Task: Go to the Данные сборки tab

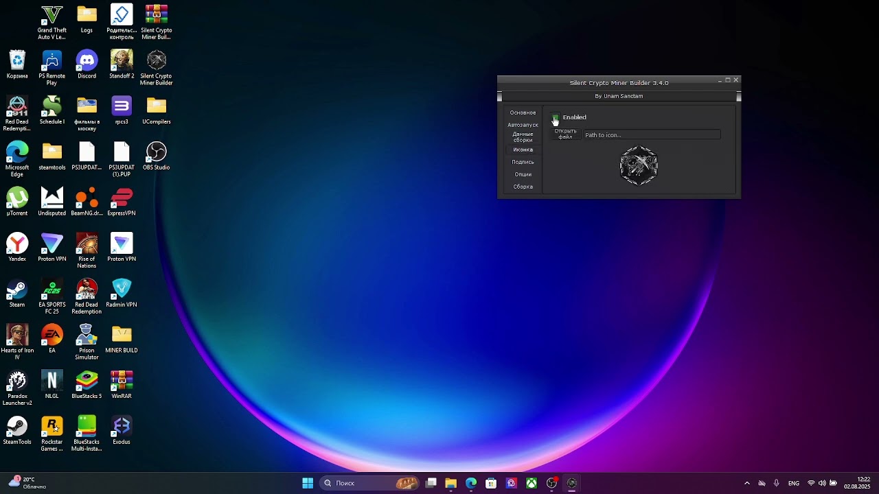Action: point(523,137)
